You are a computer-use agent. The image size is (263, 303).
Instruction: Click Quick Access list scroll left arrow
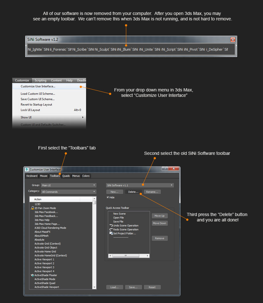pos(110,256)
